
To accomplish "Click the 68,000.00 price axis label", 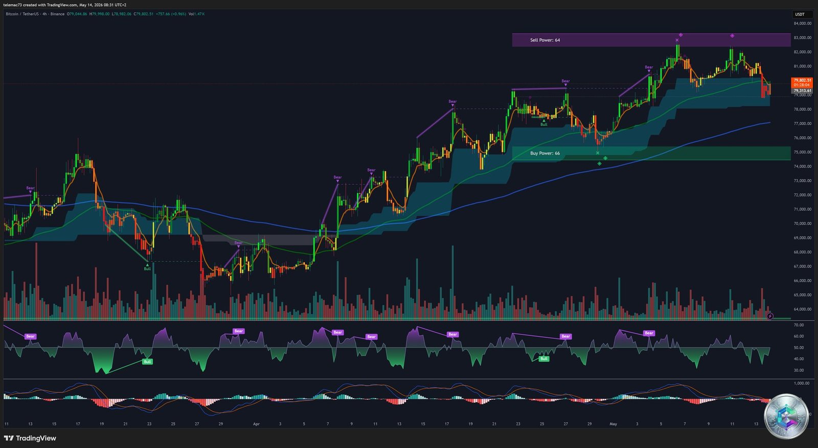I will [803, 252].
